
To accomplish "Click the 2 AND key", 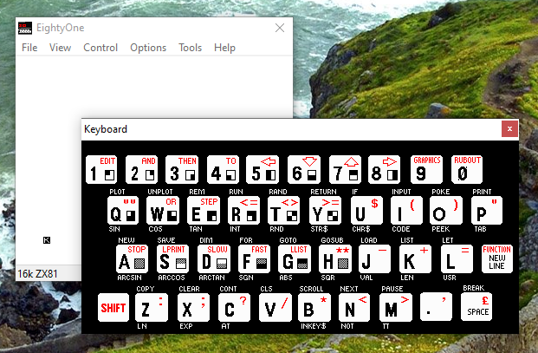I will [x=141, y=170].
